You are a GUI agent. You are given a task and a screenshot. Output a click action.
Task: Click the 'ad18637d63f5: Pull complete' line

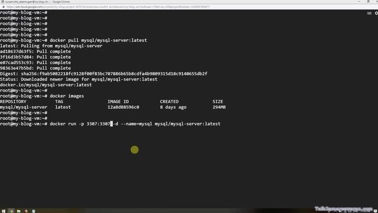35,51
